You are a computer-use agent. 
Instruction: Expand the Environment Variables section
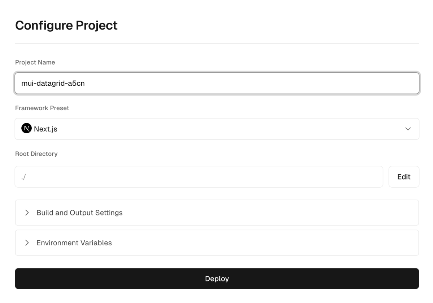pos(217,243)
